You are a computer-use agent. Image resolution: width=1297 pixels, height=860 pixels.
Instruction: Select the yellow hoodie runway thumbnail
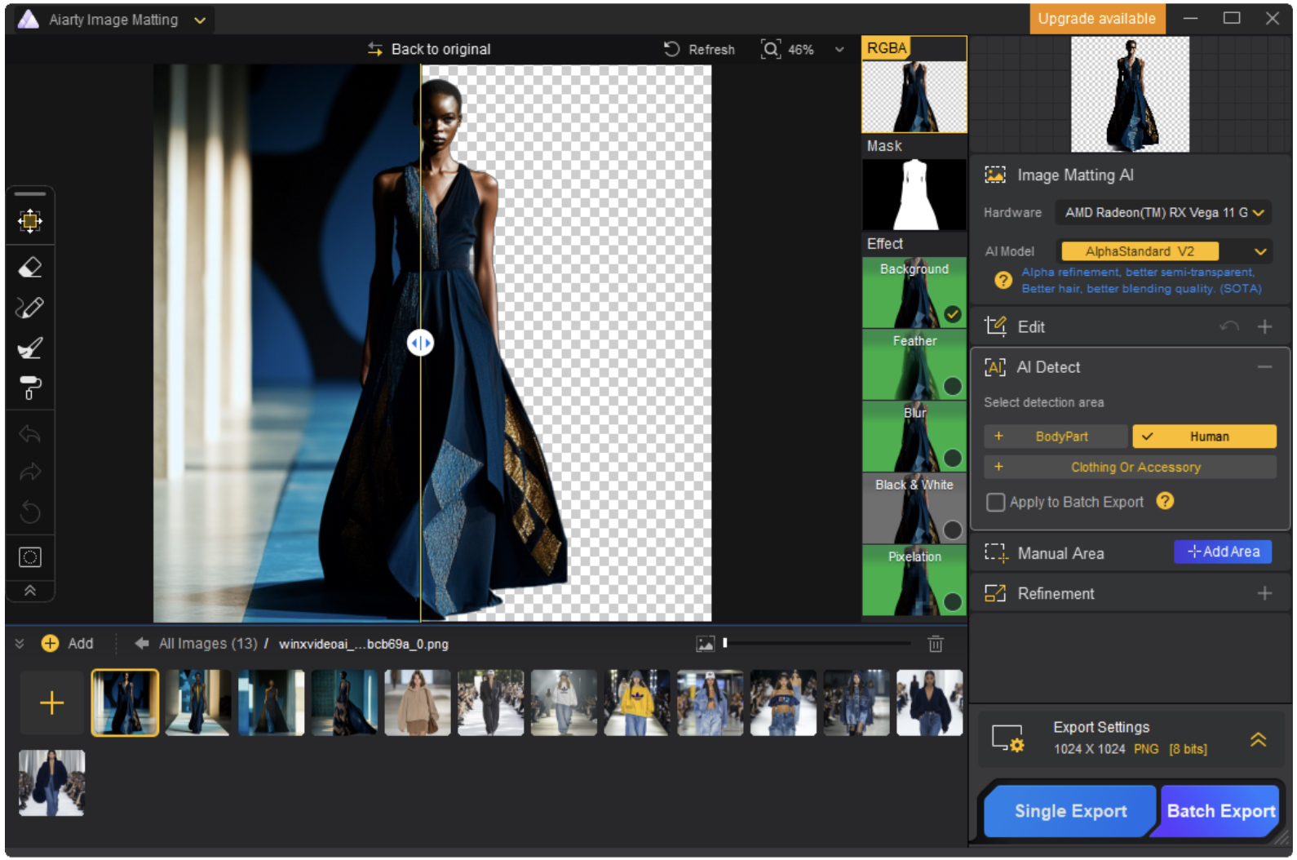coord(636,703)
